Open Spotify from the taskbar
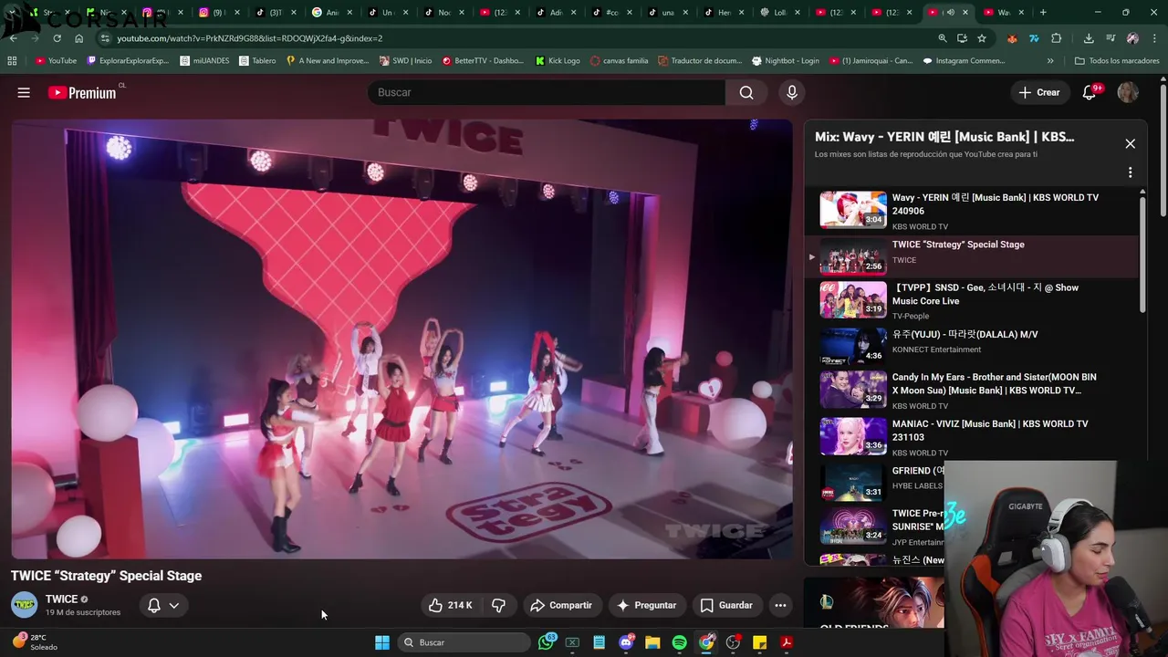This screenshot has height=657, width=1168. pyautogui.click(x=679, y=642)
